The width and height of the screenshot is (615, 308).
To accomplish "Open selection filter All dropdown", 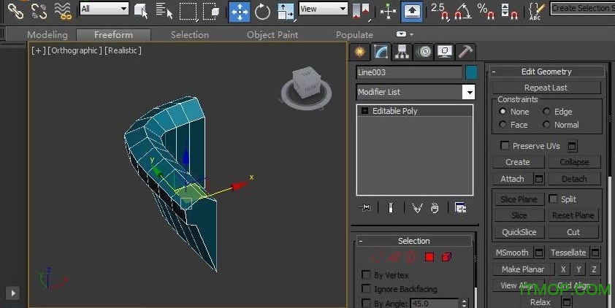I will click(104, 8).
